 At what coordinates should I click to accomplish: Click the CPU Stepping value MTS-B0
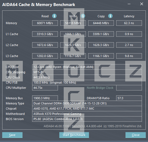point(87,72)
